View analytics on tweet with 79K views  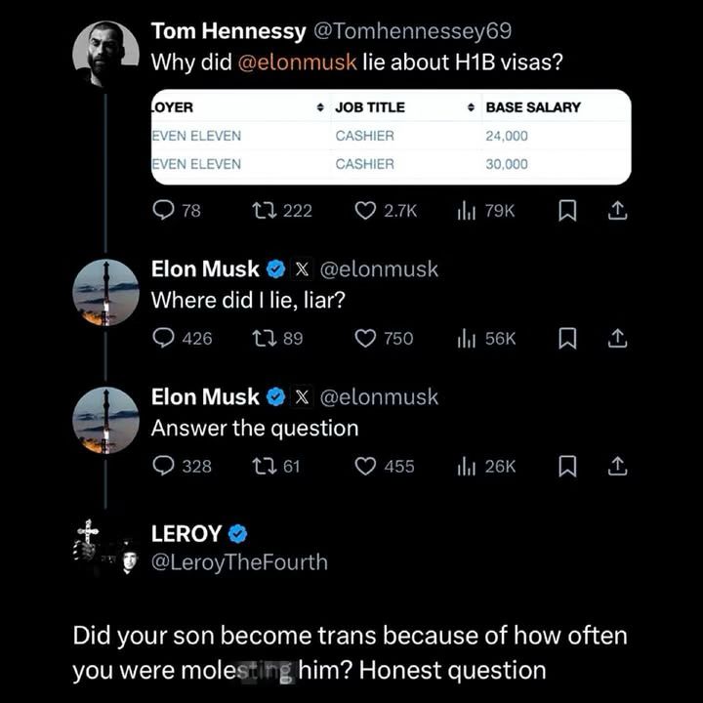click(467, 210)
